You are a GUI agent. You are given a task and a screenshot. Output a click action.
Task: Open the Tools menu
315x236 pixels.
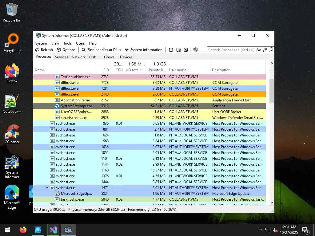pos(67,43)
